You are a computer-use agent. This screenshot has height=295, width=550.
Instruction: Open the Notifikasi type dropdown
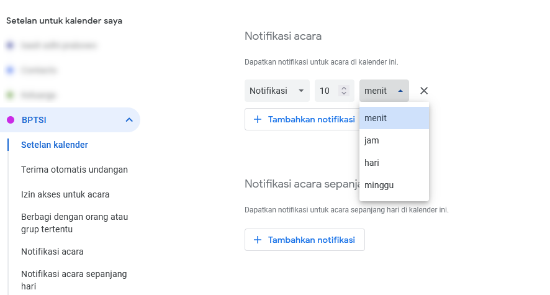tap(277, 91)
